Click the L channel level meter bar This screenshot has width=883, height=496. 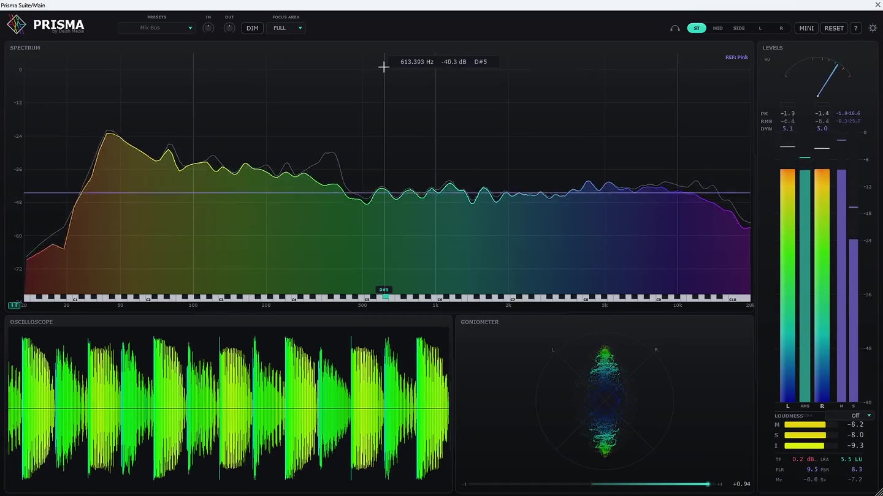[787, 285]
